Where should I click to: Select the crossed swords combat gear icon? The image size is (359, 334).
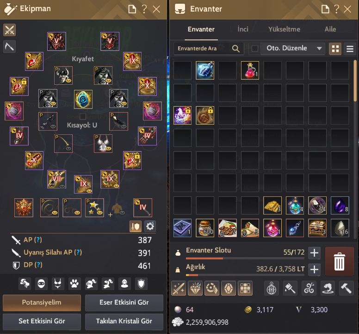coord(9,30)
